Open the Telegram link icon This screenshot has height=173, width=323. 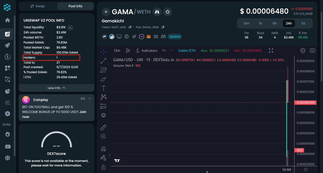(127, 36)
